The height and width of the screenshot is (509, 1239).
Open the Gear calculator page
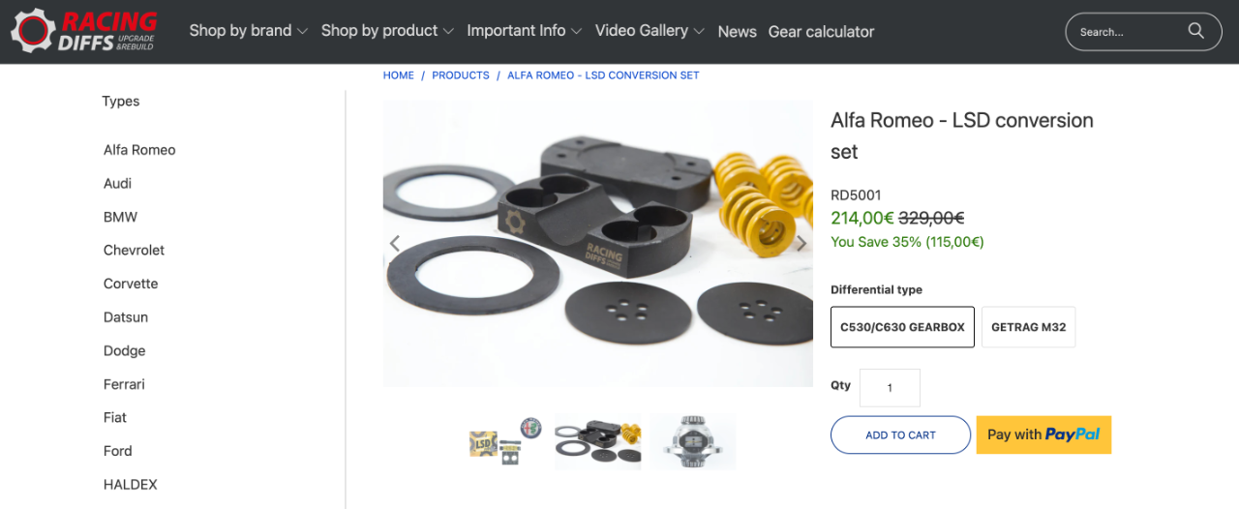pos(821,32)
